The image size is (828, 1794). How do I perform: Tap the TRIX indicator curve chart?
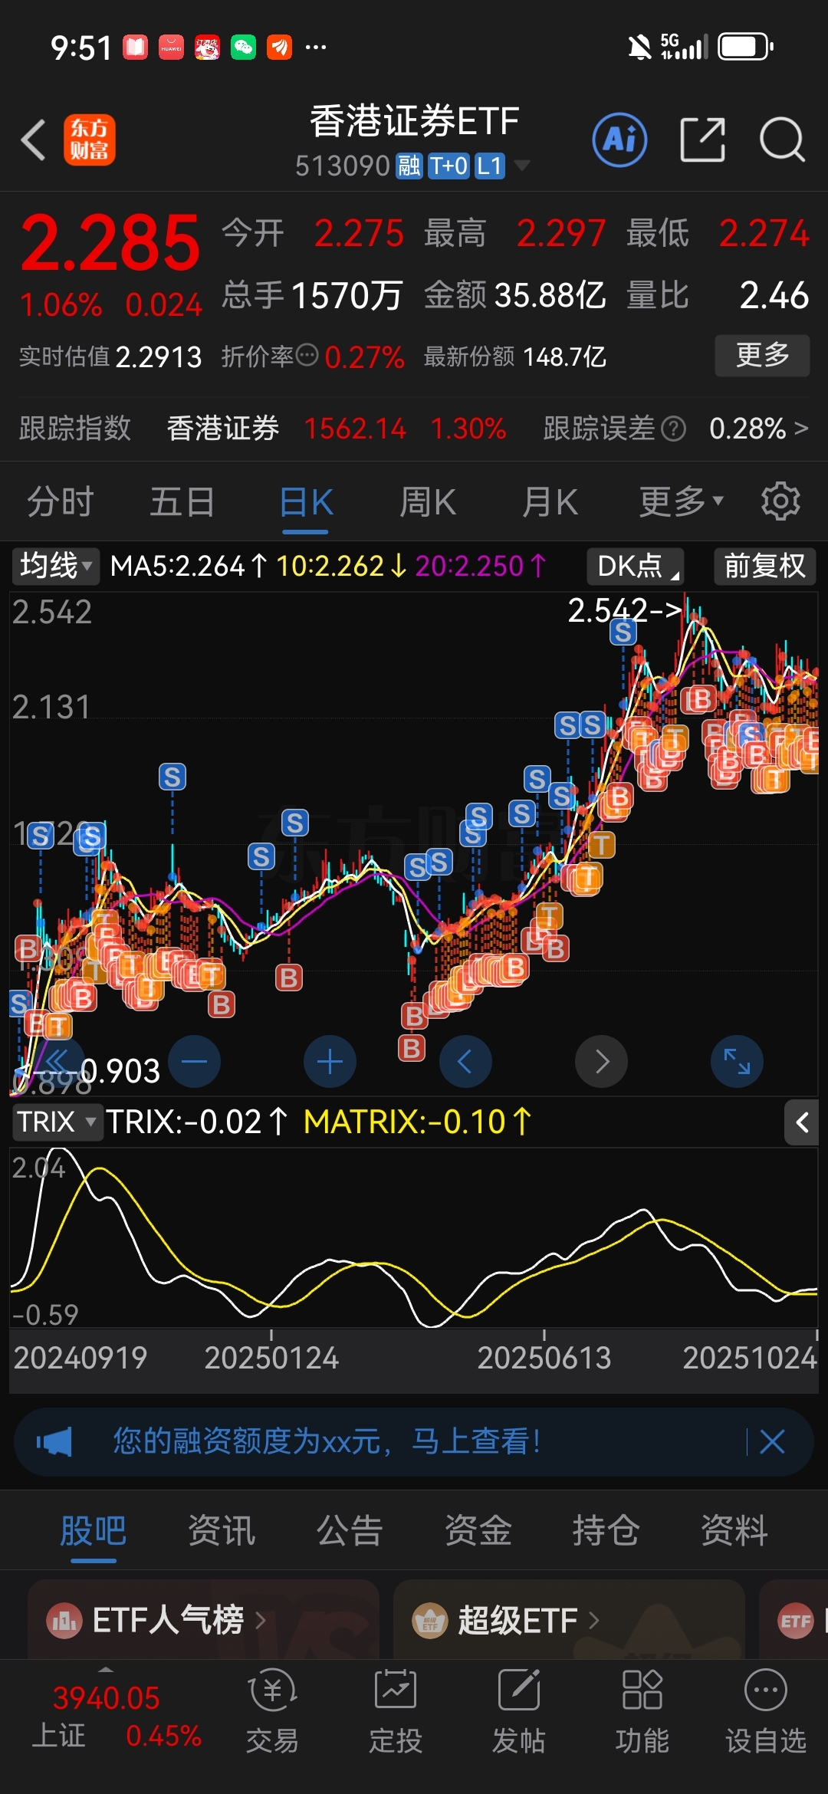tap(414, 1237)
